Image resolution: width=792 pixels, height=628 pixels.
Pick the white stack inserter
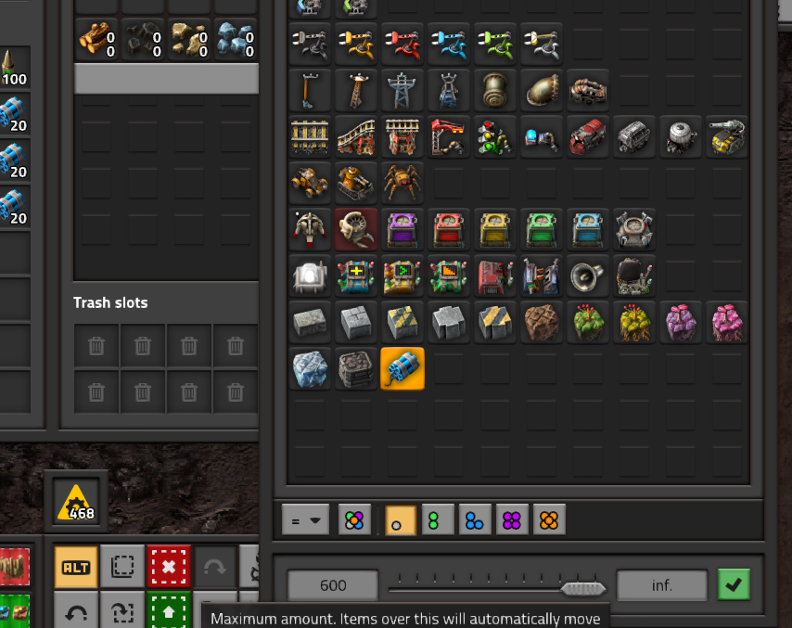[x=542, y=44]
